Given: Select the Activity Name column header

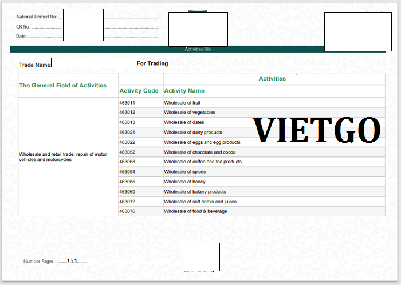Looking at the screenshot, I should pos(184,91).
